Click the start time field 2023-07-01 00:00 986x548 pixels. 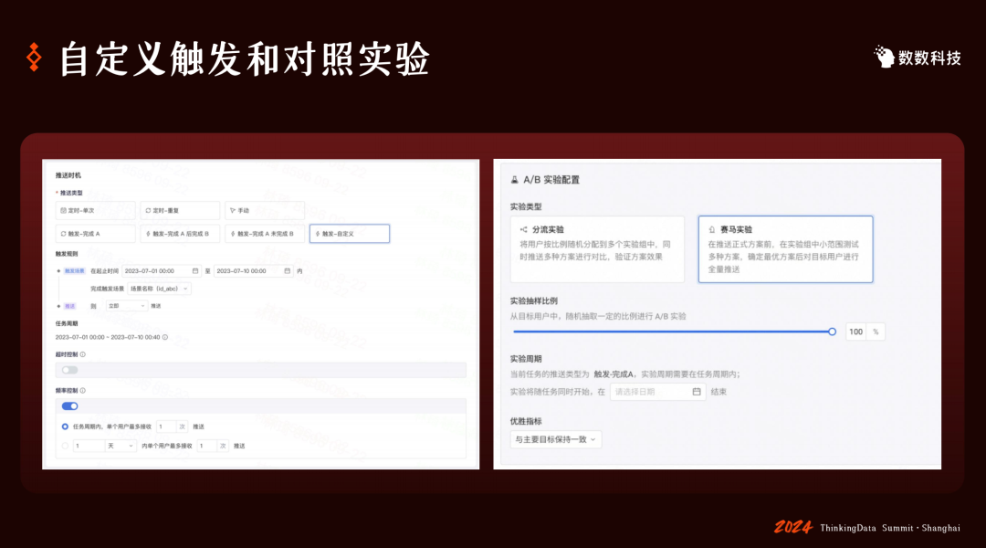click(161, 271)
